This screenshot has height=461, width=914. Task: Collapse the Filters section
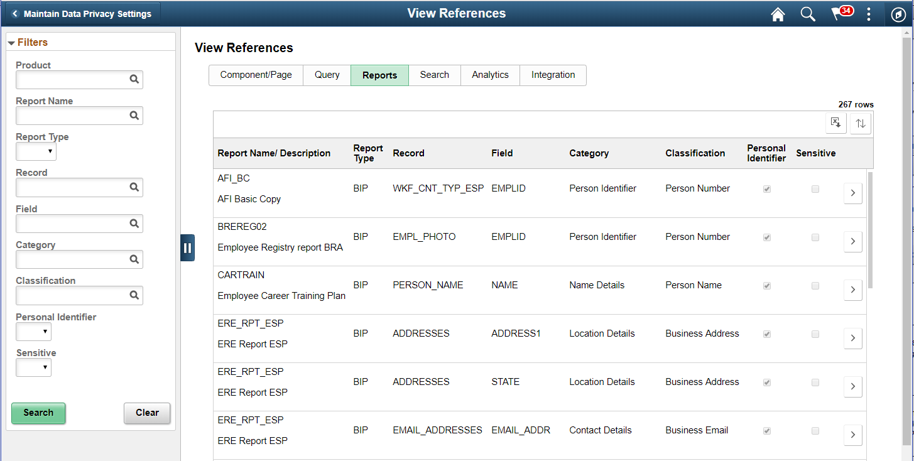tap(12, 42)
